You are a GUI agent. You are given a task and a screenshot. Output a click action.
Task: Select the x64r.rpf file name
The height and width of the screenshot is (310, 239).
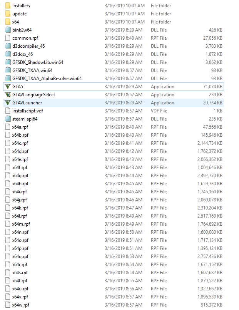[20, 265]
